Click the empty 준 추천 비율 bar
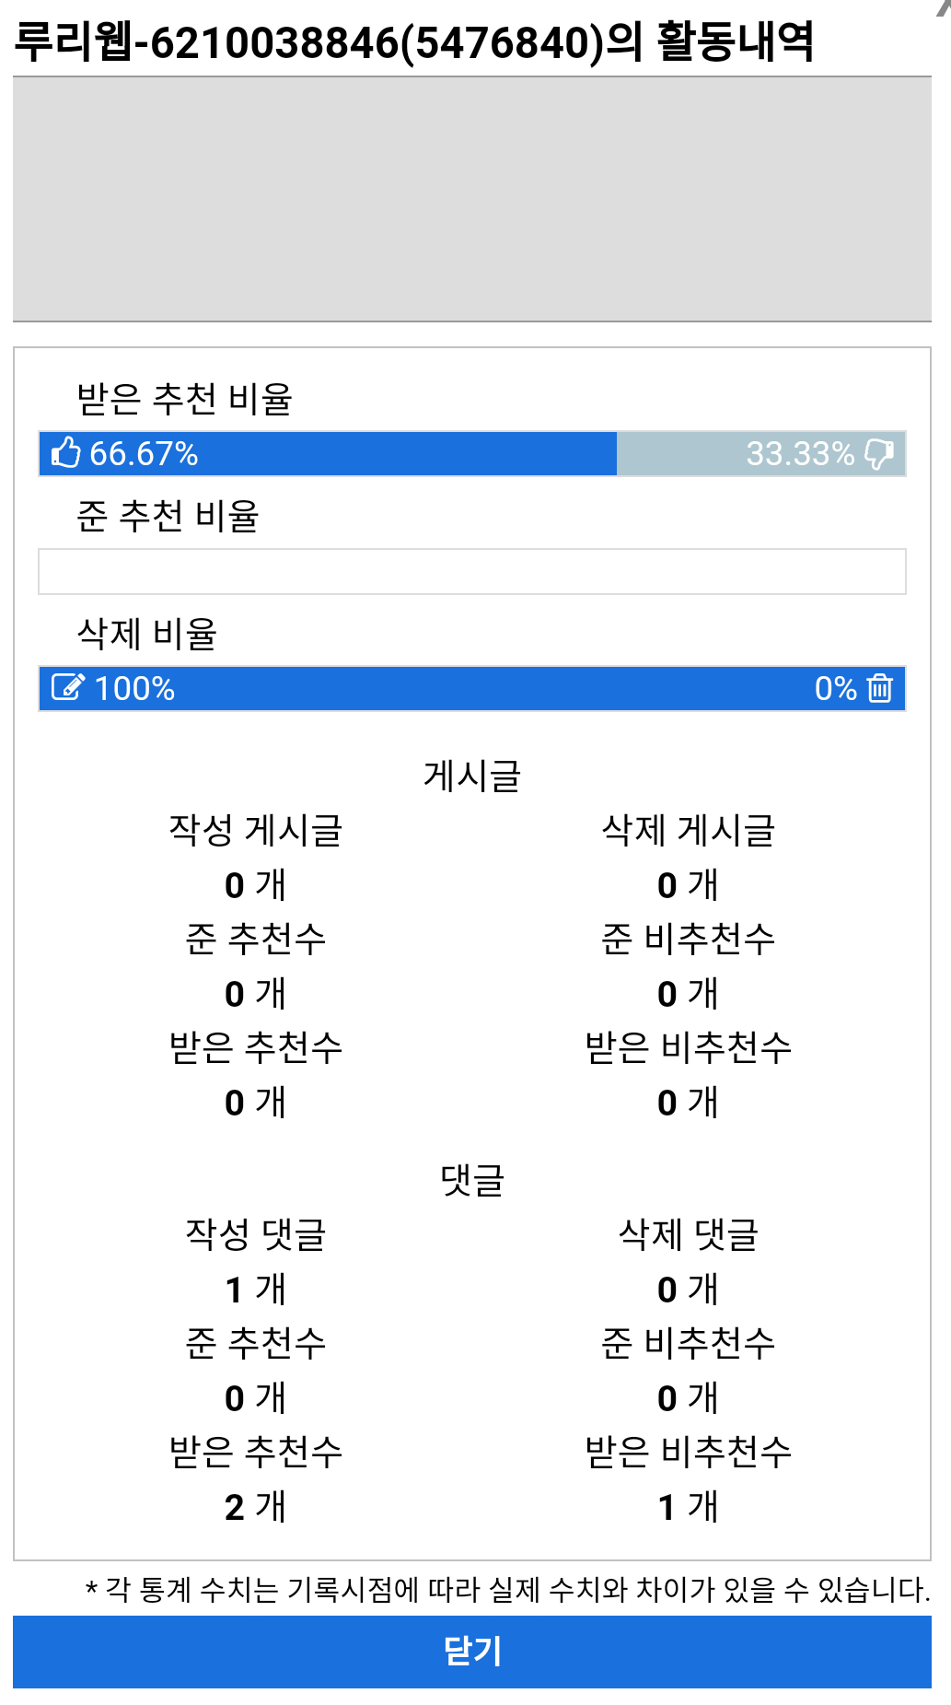Screen dimensions: 951x1705 coord(471,571)
